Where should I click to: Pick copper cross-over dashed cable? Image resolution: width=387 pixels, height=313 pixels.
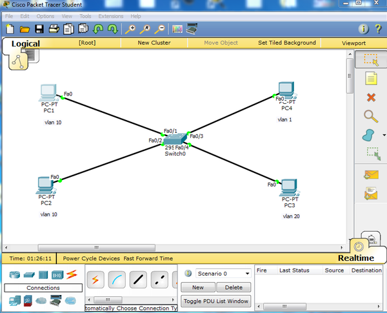click(159, 279)
